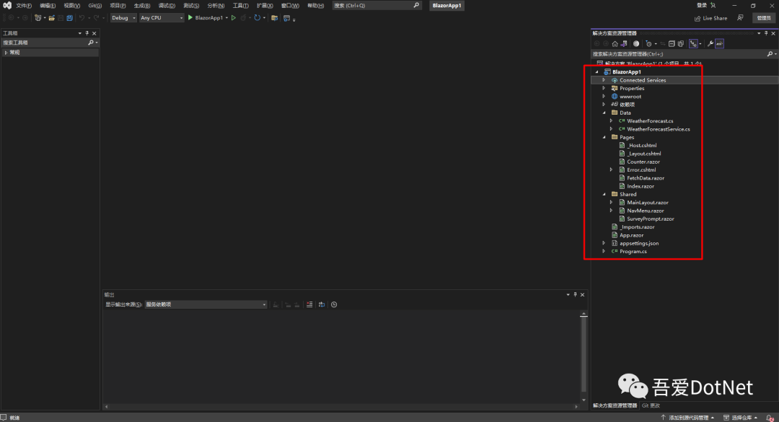
Task: Collapse the Pages folder in solution tree
Action: tap(604, 137)
